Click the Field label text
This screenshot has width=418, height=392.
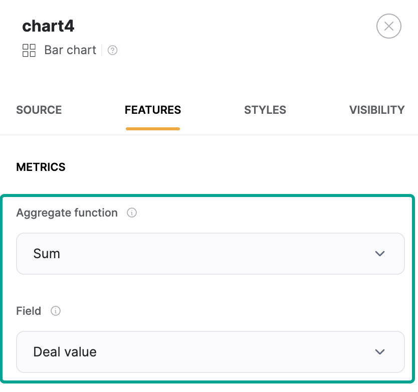point(29,311)
